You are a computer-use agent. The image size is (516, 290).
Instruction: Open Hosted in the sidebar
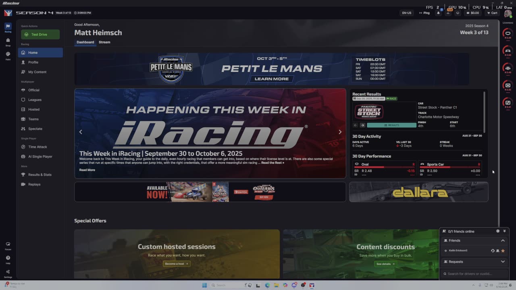[40, 109]
